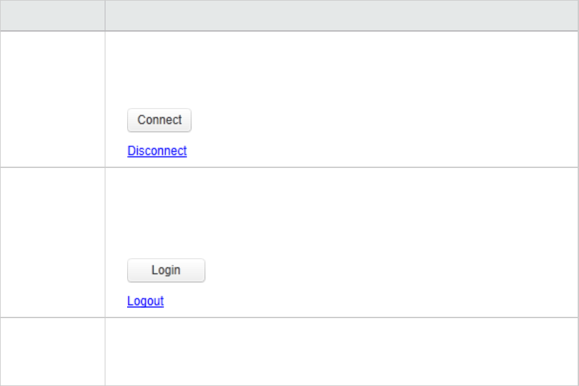Viewport: 579px width, 386px height.
Task: Select the narrow gray header cell
Action: click(x=53, y=16)
